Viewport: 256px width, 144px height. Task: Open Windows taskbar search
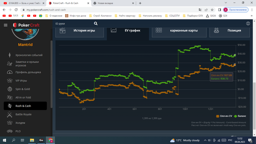[x=14, y=140]
